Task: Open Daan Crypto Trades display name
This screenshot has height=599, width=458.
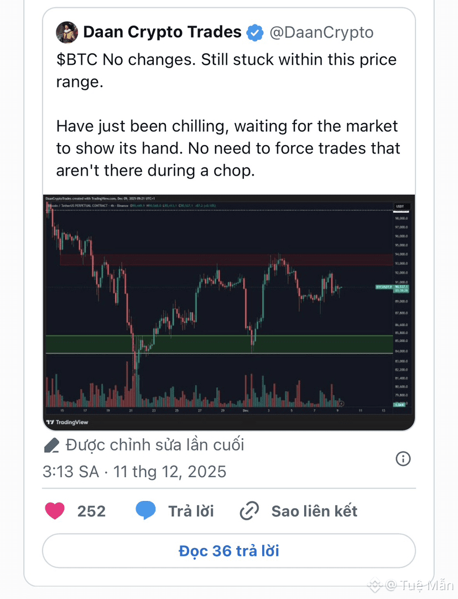Action: (x=162, y=33)
